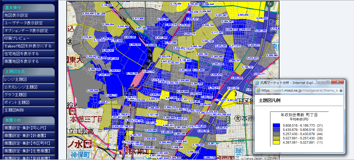The width and height of the screenshot is (354, 160).
Task: Open 商圏設定・集計【到達圏】
Action: click(29, 136)
